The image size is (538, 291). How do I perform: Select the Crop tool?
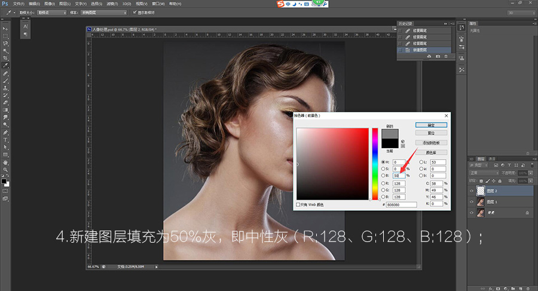tap(6, 58)
